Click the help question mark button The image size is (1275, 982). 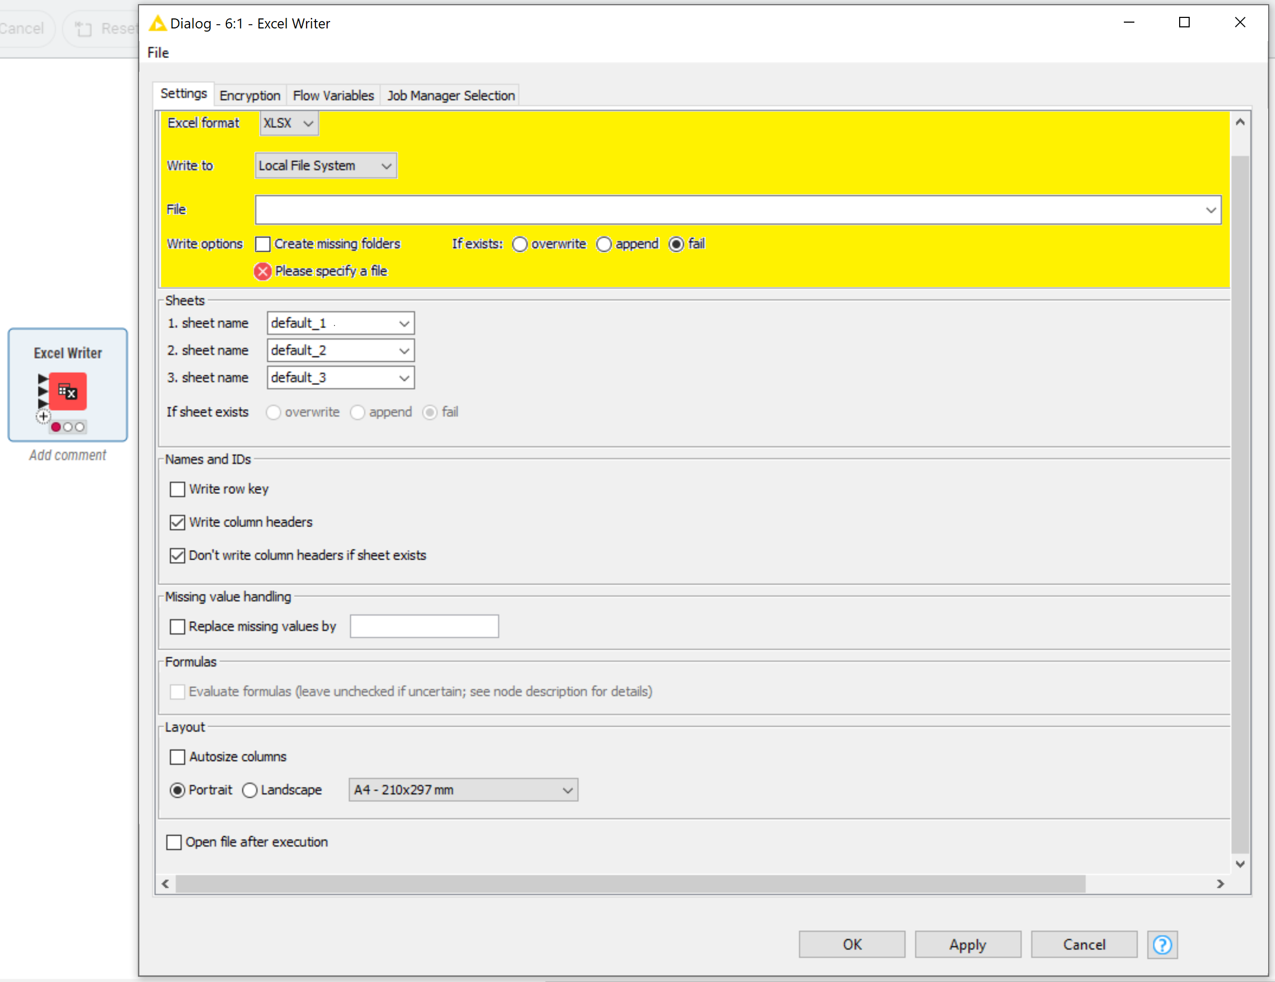(1162, 944)
